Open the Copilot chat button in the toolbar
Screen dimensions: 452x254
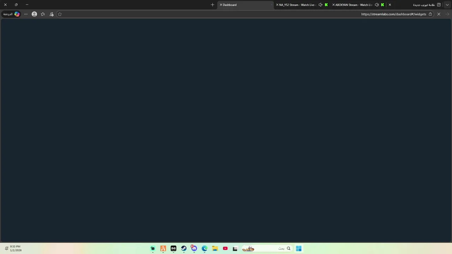11,14
